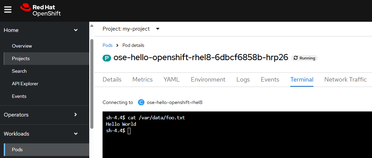Open the YAML tab
Image resolution: width=372 pixels, height=158 pixels.
172,80
